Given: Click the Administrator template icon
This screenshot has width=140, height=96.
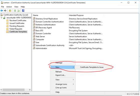Looking at the screenshot, I should tap(34, 48).
